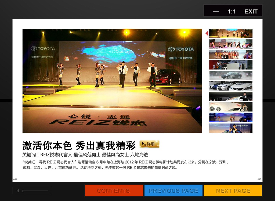Select sixth thumbnail of white cars lineup

coord(231,86)
